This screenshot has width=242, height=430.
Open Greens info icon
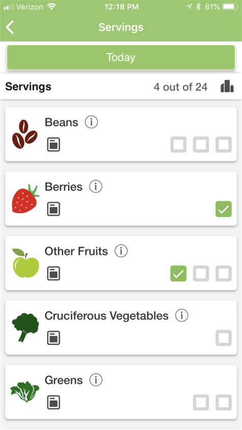(x=95, y=380)
